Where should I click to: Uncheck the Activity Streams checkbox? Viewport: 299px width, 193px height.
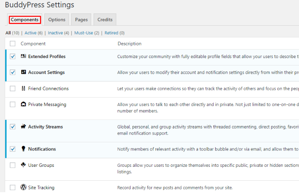pyautogui.click(x=13, y=127)
